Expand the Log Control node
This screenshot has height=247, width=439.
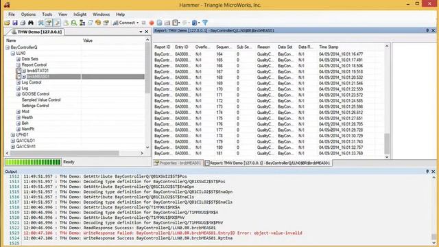19,82
